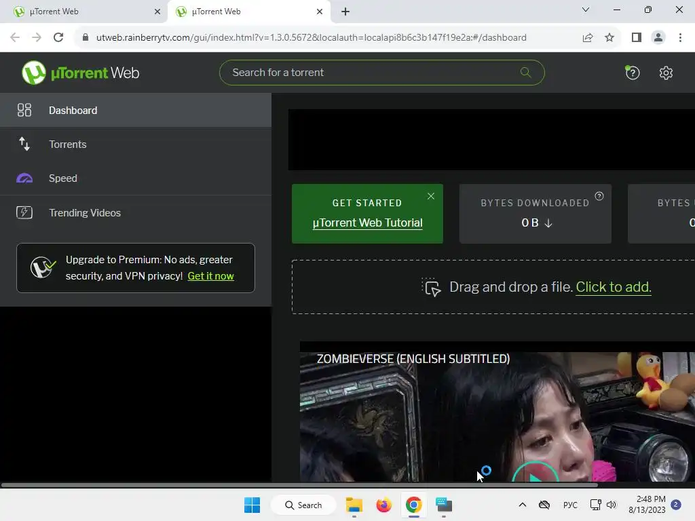Open the clock and date panel
The height and width of the screenshot is (521, 695).
(647, 505)
